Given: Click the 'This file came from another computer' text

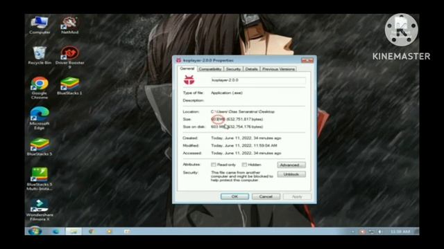Looking at the screenshot, I should coord(242,176).
